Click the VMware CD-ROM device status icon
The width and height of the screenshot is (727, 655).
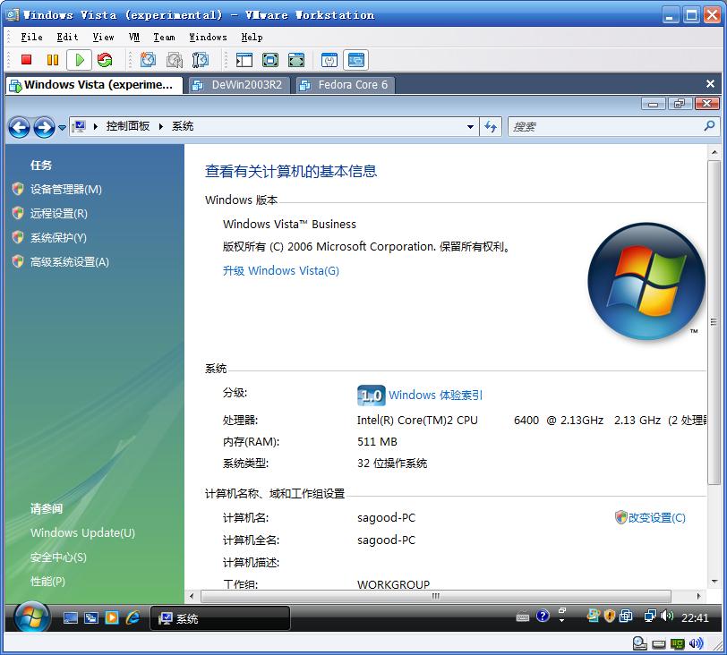(x=640, y=643)
